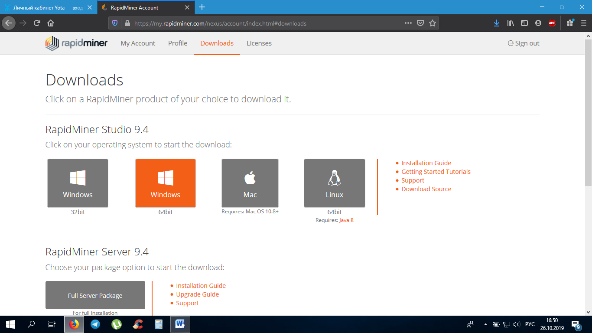
Task: Open Studio Support link
Action: pyautogui.click(x=413, y=180)
